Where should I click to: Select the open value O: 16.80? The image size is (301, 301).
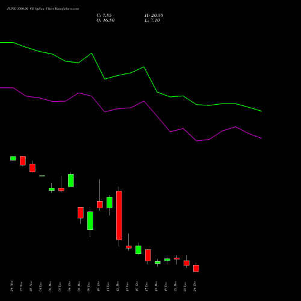pyautogui.click(x=105, y=20)
